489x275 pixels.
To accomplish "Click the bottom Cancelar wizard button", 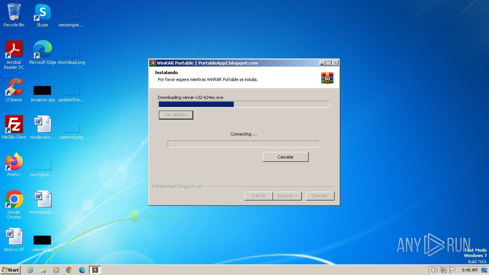I will coord(320,196).
